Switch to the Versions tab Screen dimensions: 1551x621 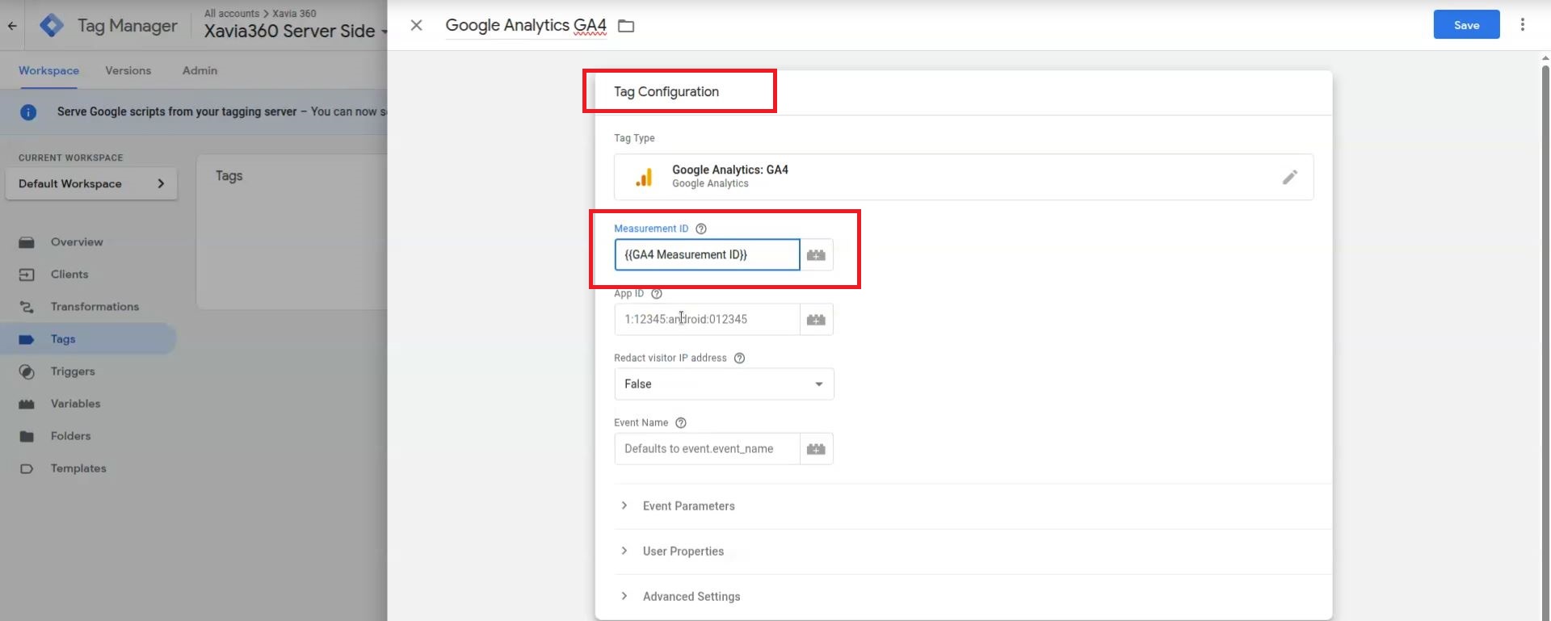pos(128,70)
